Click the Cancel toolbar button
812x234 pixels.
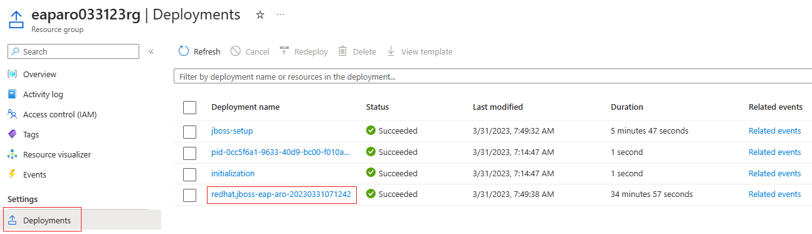pyautogui.click(x=250, y=51)
